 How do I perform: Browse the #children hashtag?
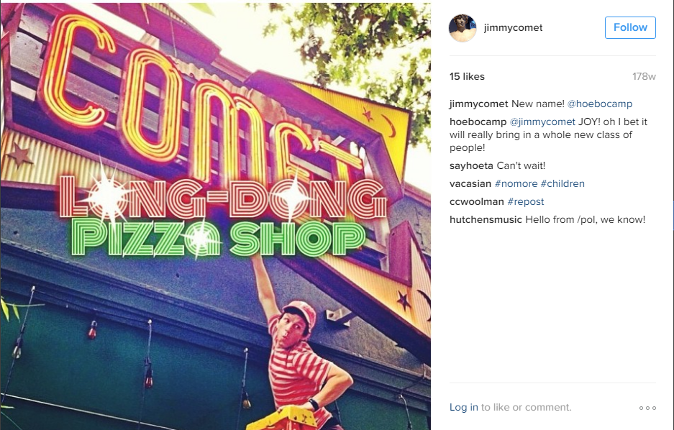pyautogui.click(x=563, y=183)
